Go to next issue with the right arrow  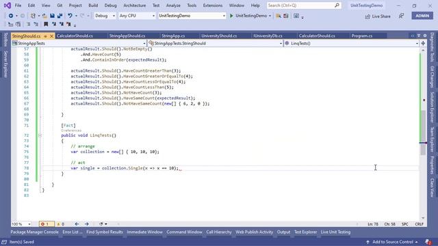(87, 224)
